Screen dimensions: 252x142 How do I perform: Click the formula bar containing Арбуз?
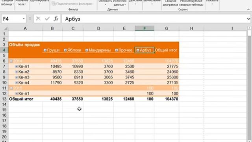pyautogui.click(x=154, y=19)
